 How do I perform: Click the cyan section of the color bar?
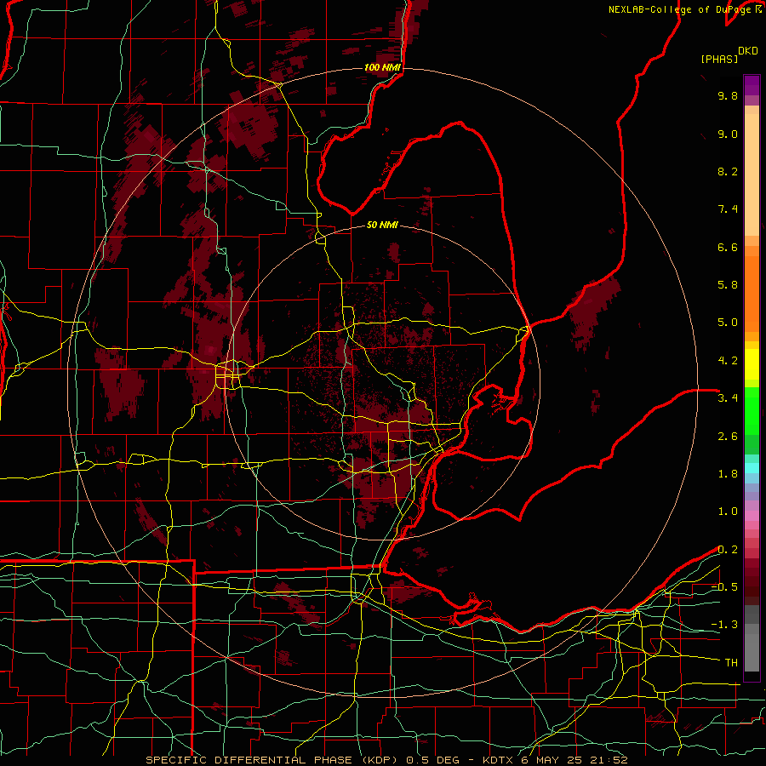tap(752, 468)
